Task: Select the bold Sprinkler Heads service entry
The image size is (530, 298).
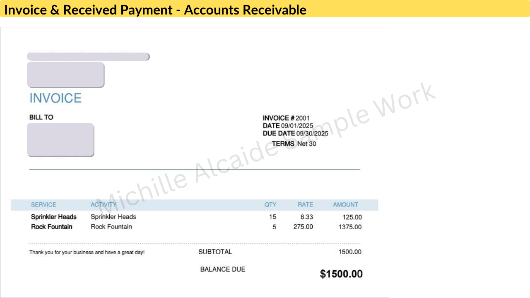Action: coord(54,217)
